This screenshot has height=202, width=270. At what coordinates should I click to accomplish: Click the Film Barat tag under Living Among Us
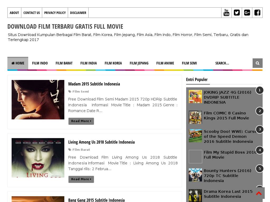coord(81,150)
